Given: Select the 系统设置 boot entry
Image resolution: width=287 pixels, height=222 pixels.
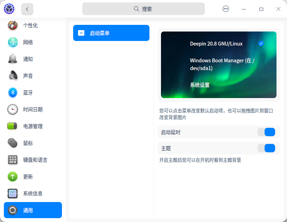Looking at the screenshot, I should [x=200, y=85].
